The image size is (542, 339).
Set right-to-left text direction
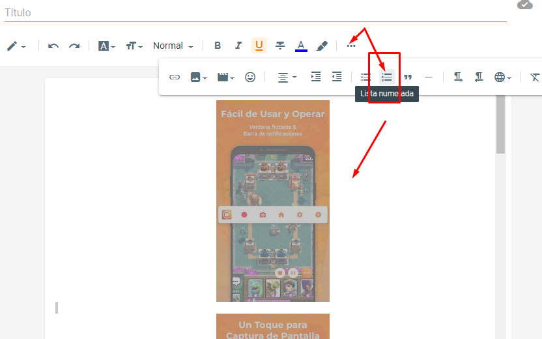tap(479, 77)
